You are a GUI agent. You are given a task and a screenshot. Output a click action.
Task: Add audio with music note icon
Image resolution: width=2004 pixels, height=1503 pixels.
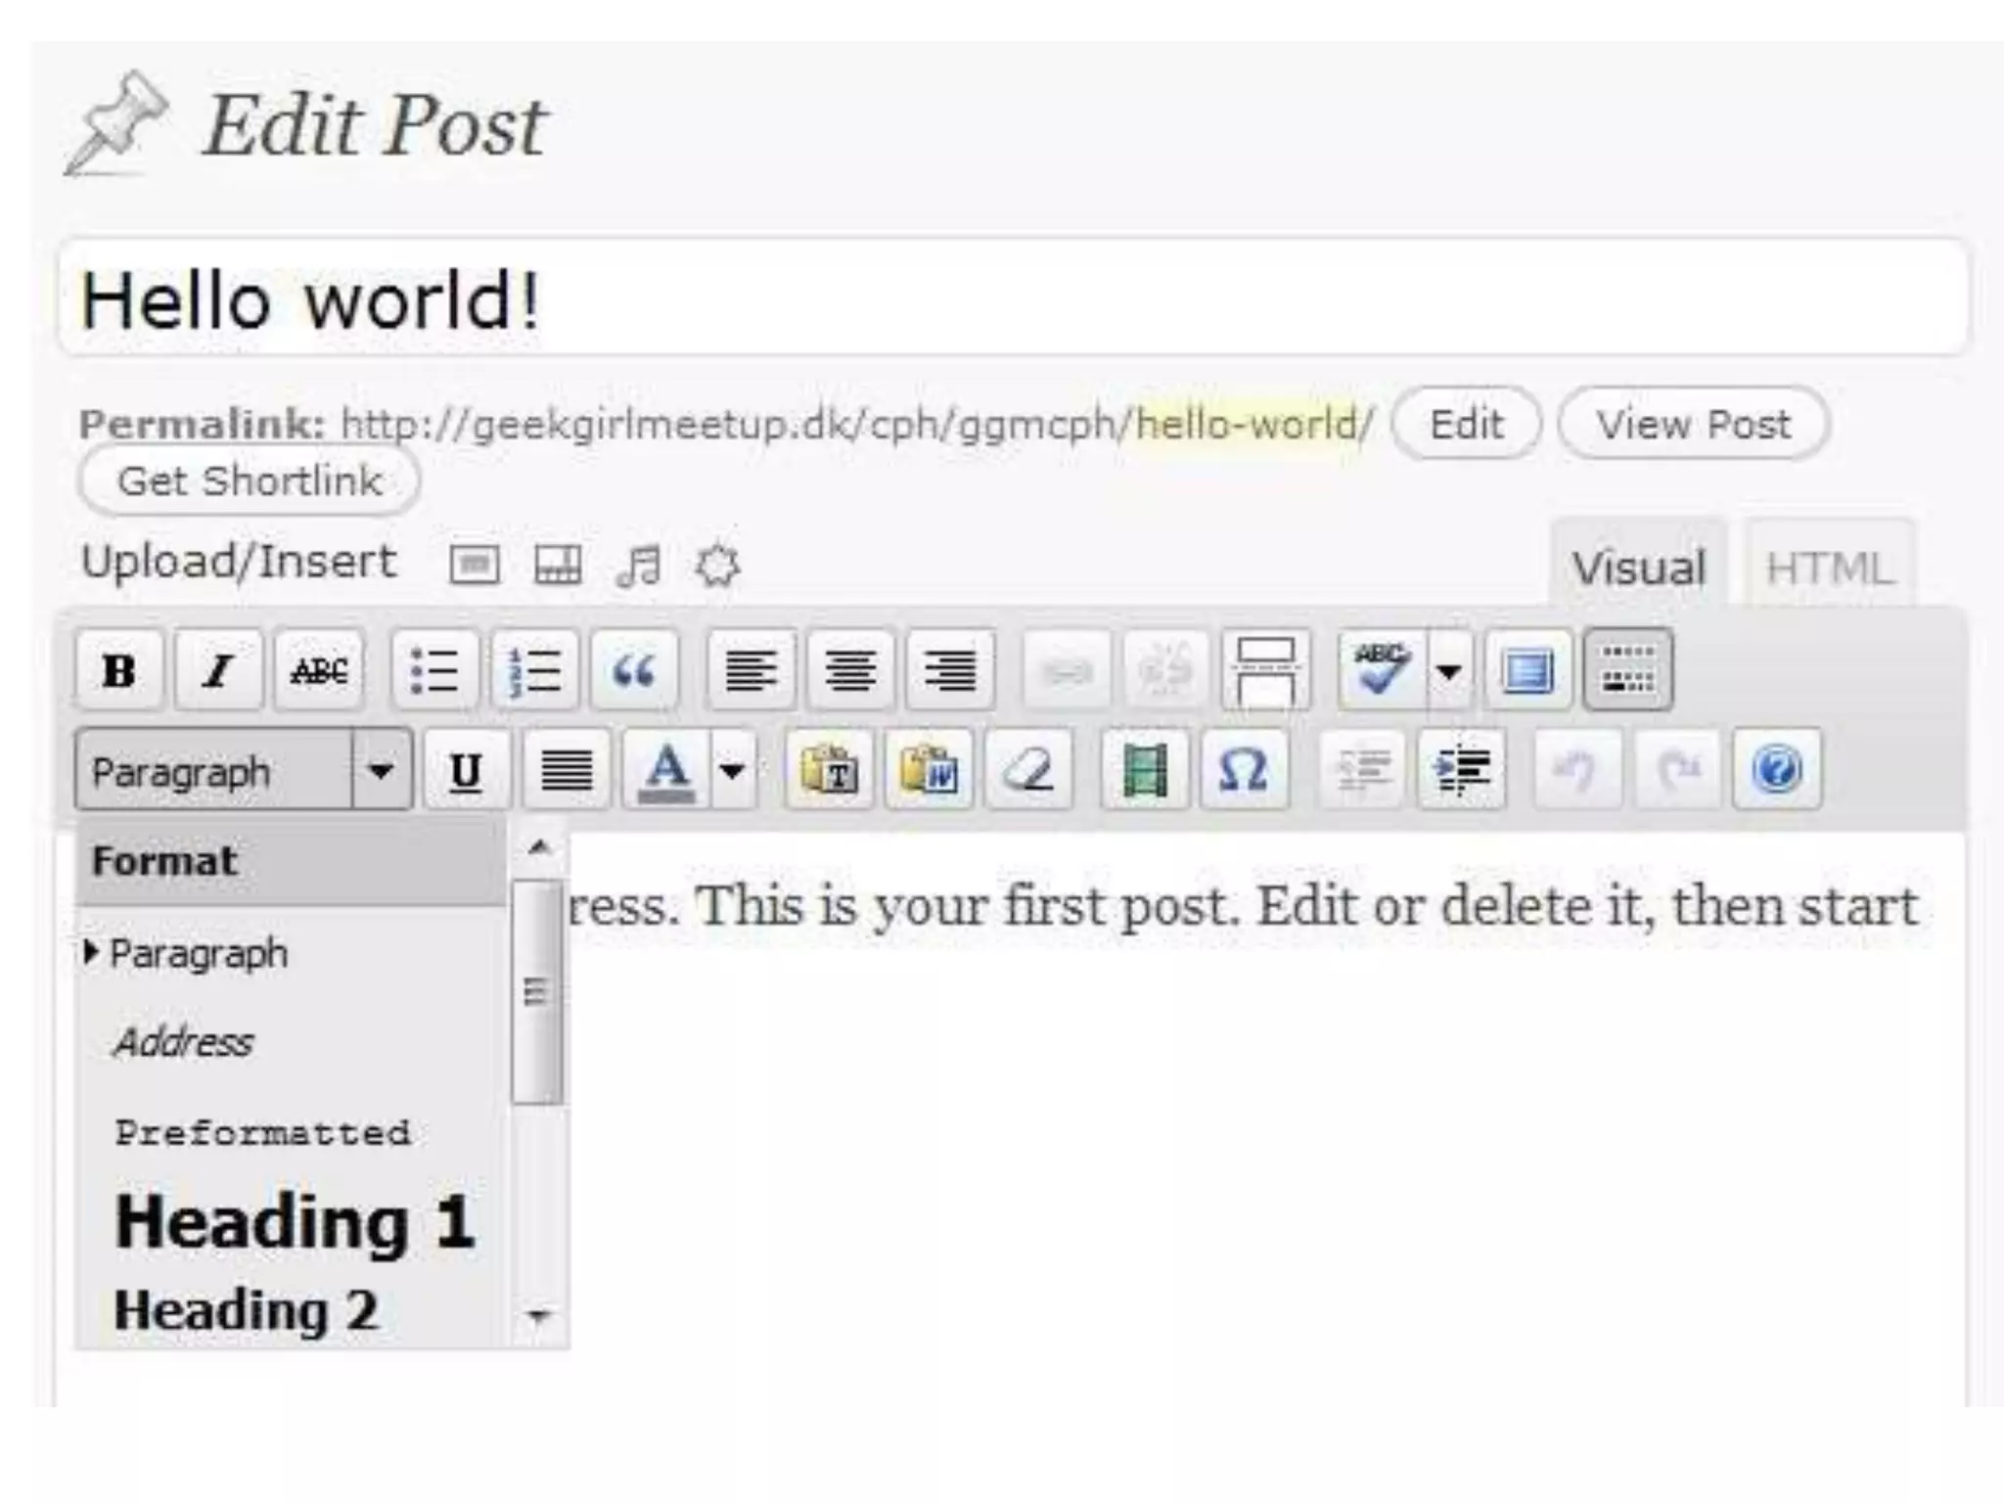[639, 566]
